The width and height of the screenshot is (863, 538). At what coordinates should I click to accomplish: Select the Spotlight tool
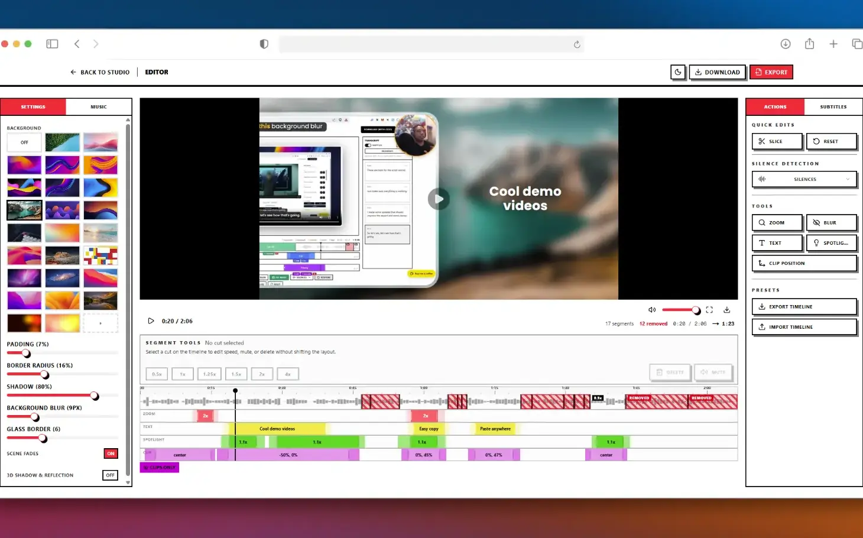pos(831,242)
